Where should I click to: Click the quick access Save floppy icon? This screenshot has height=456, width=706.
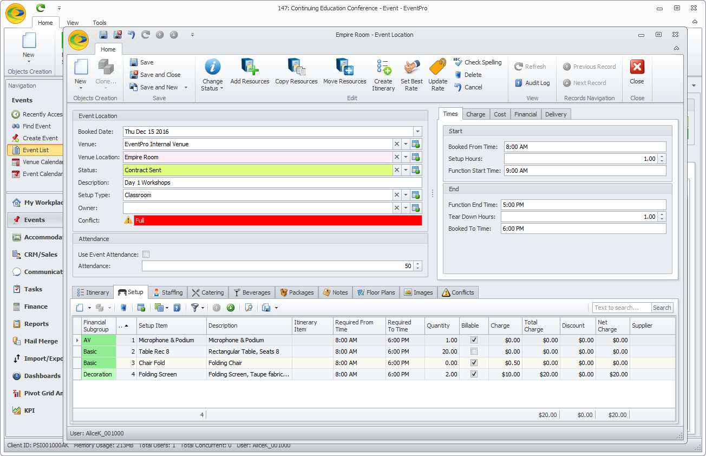click(103, 35)
